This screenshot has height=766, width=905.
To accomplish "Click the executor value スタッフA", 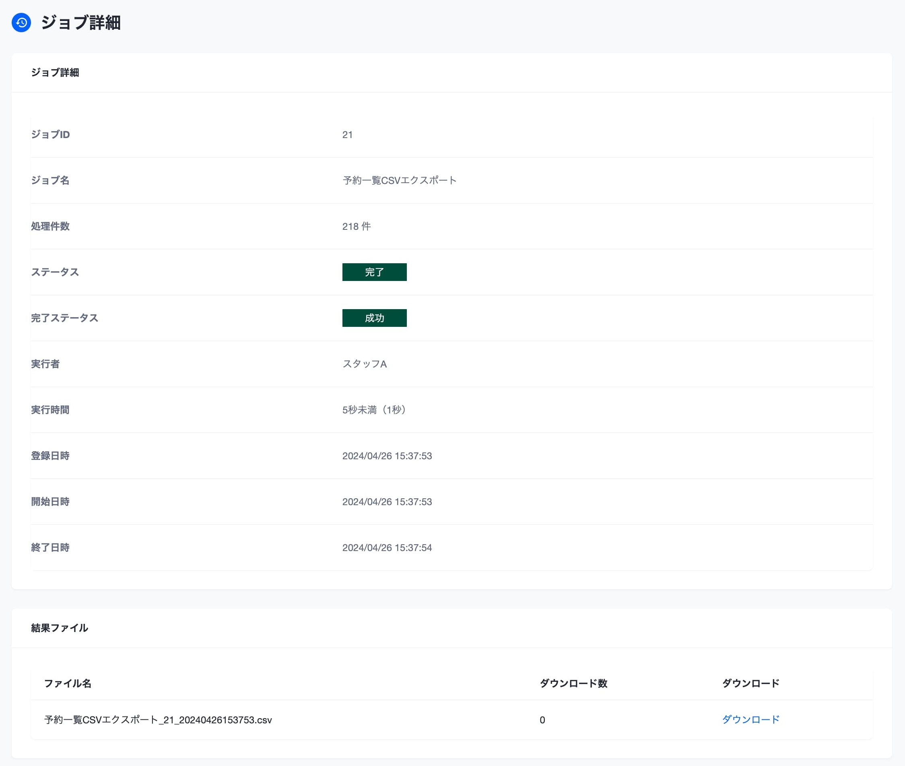I will [x=365, y=364].
